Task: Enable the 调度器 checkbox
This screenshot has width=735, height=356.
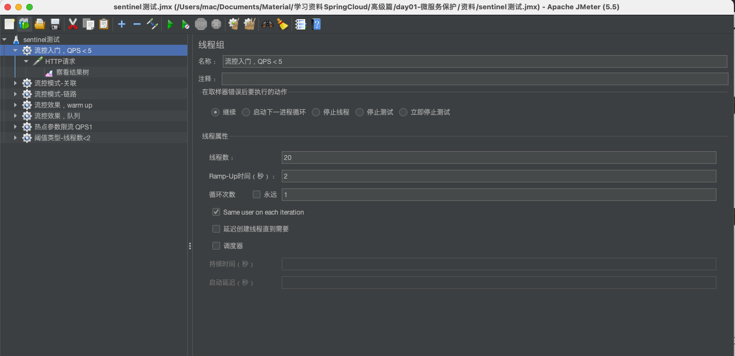Action: click(x=216, y=246)
